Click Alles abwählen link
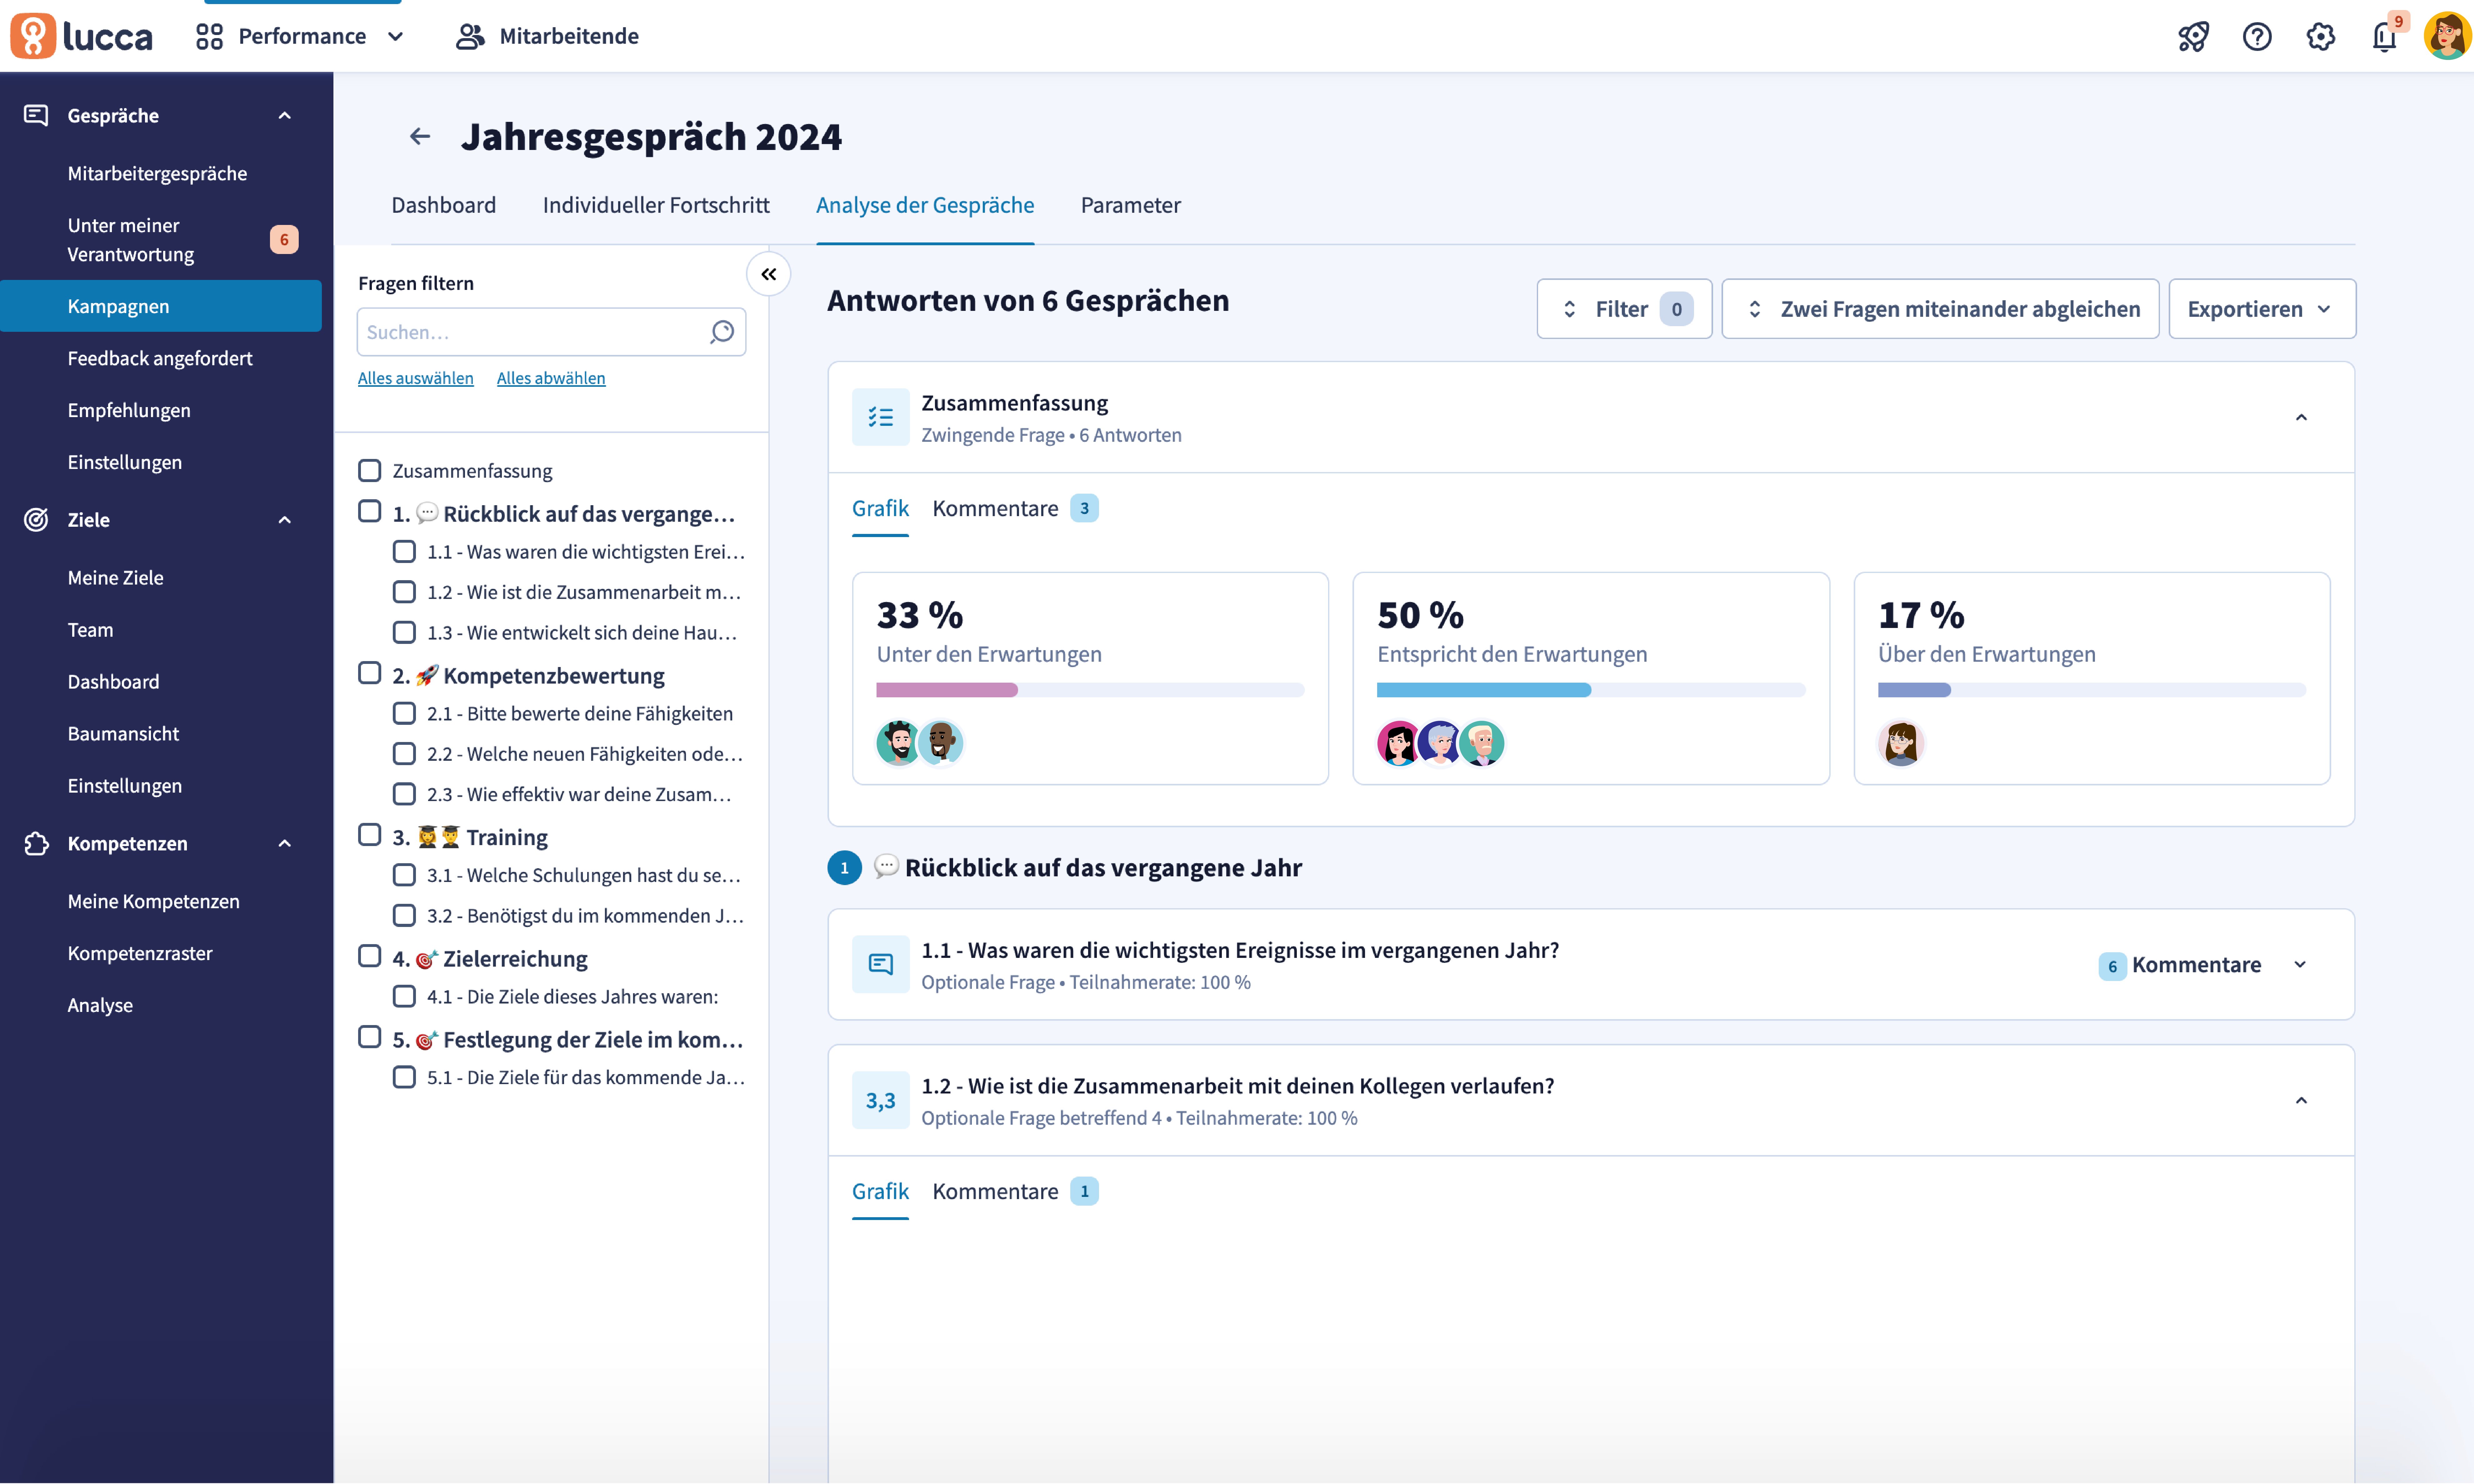 [551, 378]
